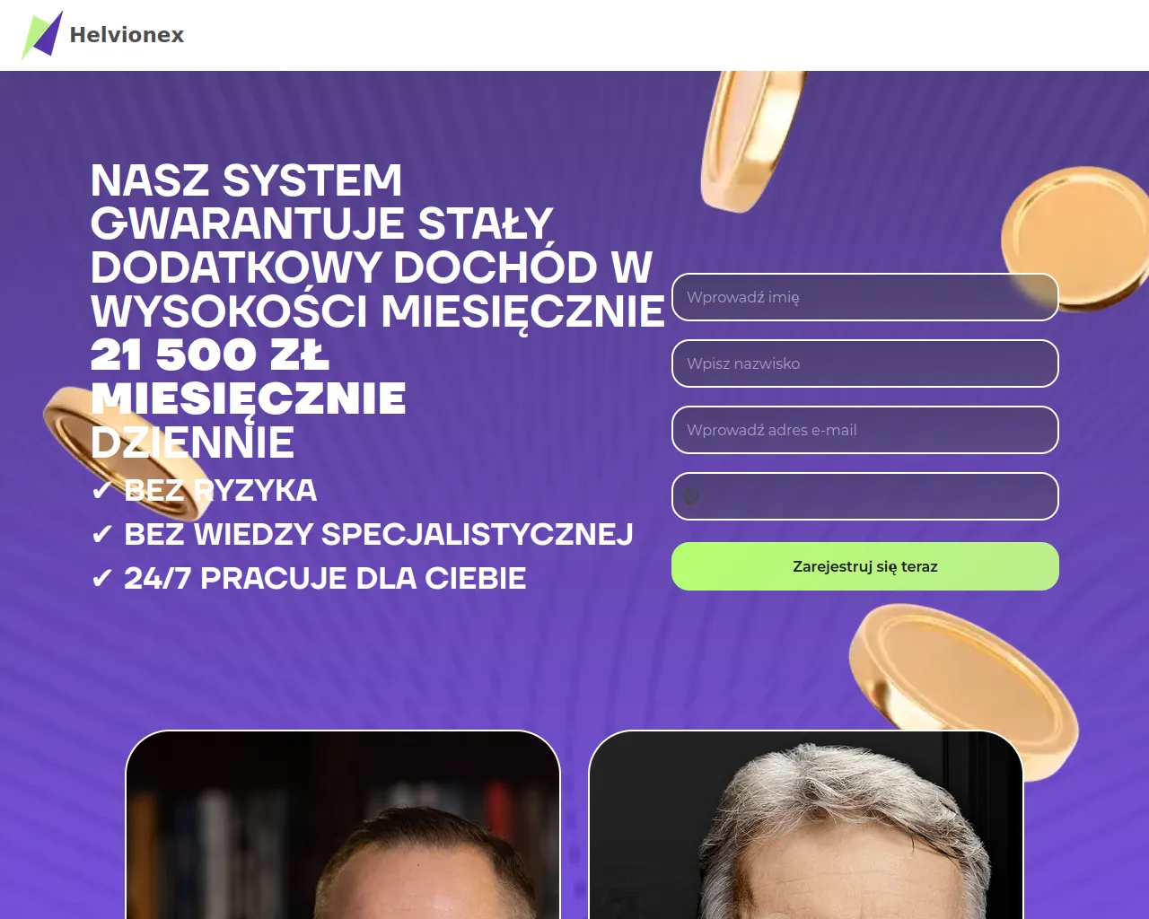Click the right portrait photo of the gray-haired man

point(806,825)
